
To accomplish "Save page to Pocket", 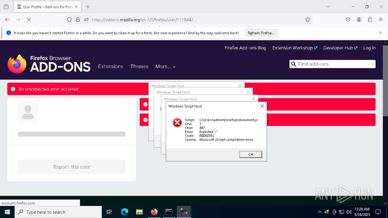I will point(348,19).
